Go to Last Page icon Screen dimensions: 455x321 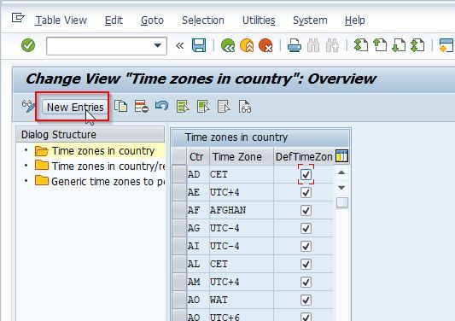click(x=417, y=45)
